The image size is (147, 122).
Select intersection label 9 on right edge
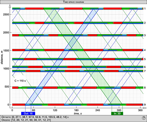(145, 105)
